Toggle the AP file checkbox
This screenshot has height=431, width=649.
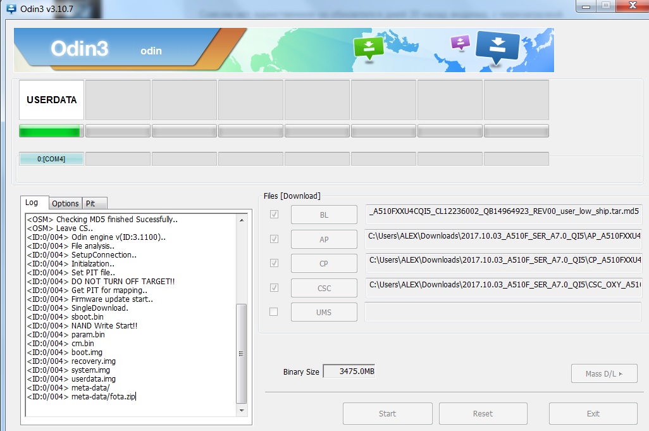click(x=274, y=239)
